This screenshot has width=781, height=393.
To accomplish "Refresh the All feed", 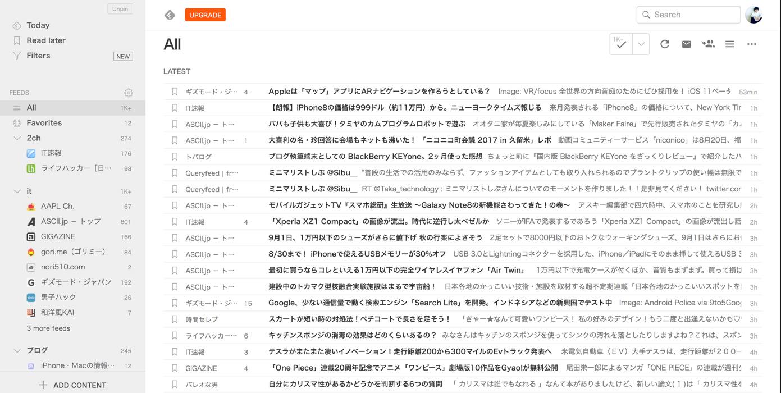I will click(665, 44).
